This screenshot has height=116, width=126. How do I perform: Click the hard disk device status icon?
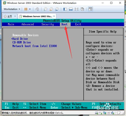pos(97,113)
